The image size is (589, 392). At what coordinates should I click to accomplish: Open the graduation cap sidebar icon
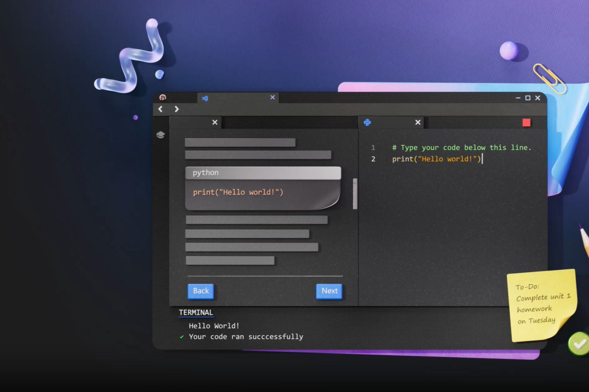(160, 135)
